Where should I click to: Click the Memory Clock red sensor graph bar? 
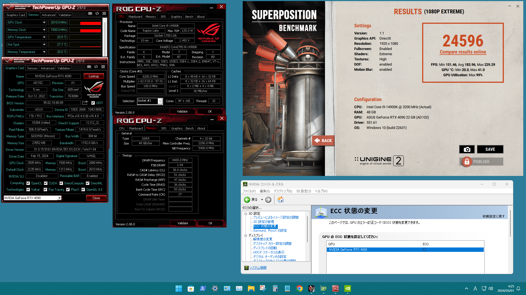(x=90, y=30)
